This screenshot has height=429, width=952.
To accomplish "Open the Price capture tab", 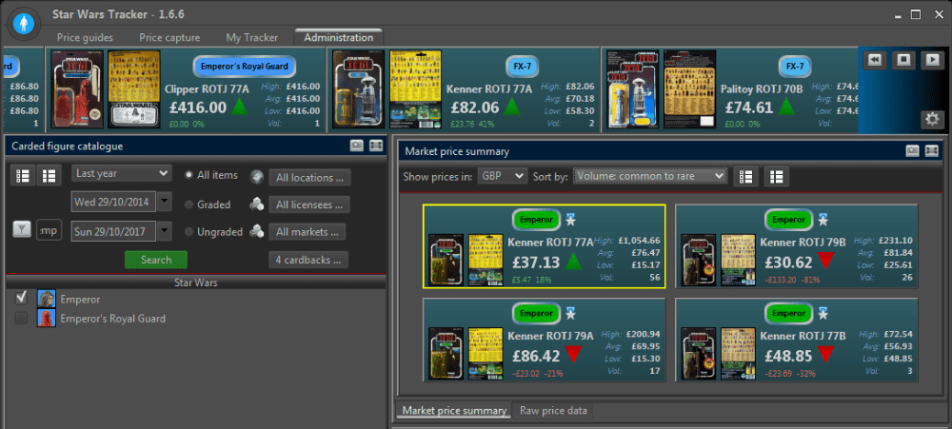I will tap(169, 38).
